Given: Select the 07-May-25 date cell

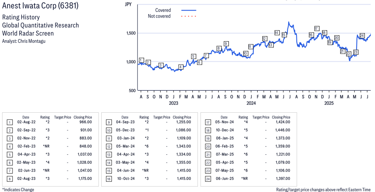Looking at the screenshot, I should pos(225,170).
